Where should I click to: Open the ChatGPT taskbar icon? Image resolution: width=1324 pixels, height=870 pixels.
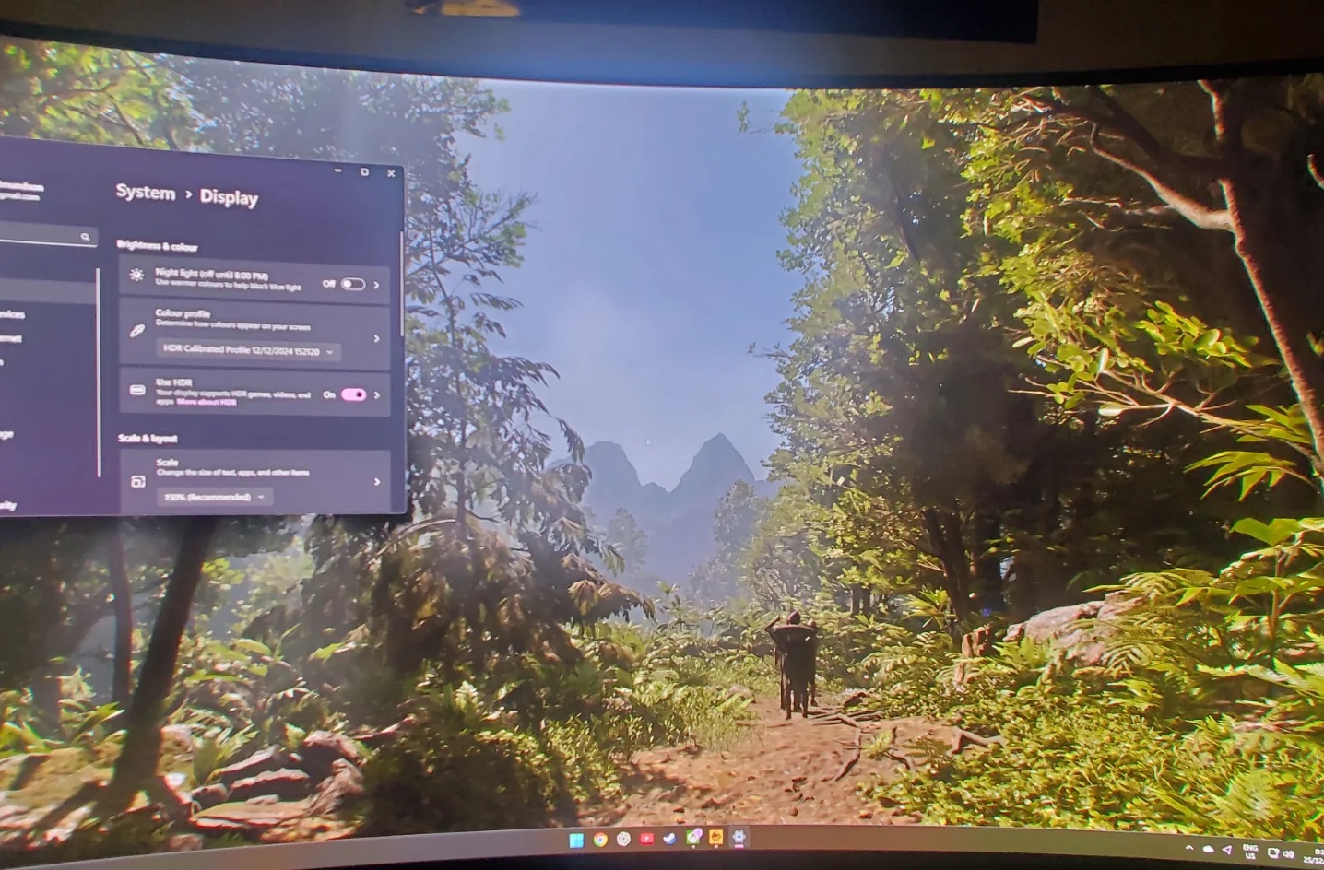coord(623,839)
